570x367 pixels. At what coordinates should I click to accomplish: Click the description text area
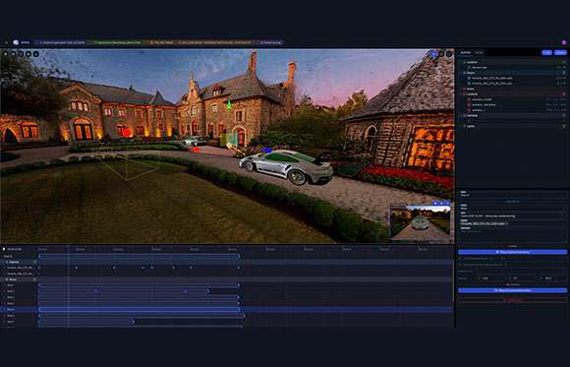pos(513,235)
